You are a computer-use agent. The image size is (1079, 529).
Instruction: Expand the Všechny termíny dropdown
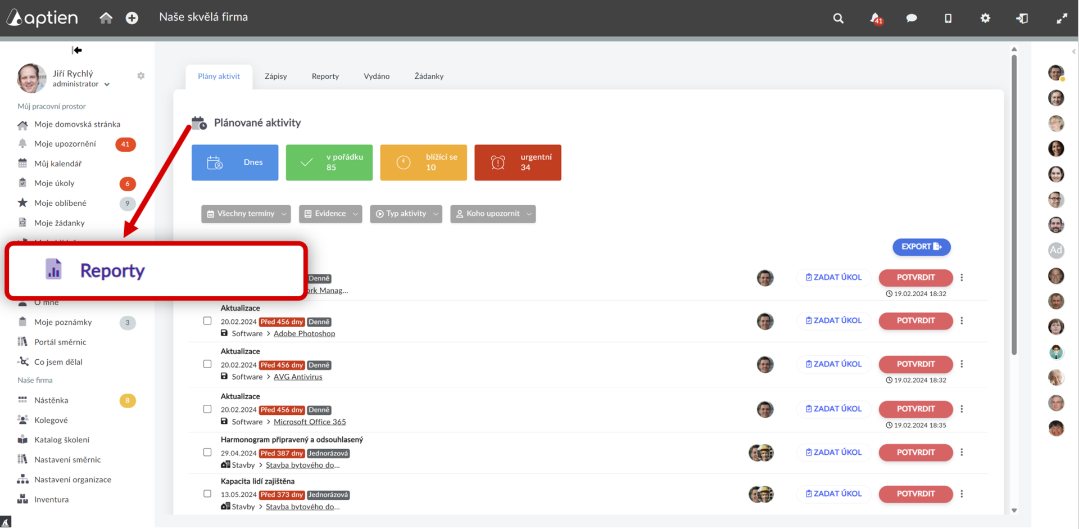point(246,214)
